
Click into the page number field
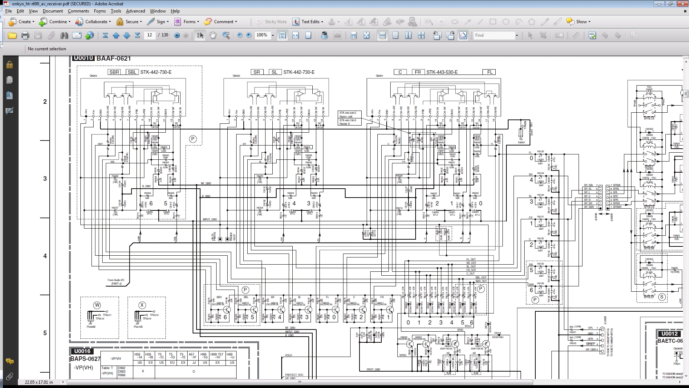149,35
